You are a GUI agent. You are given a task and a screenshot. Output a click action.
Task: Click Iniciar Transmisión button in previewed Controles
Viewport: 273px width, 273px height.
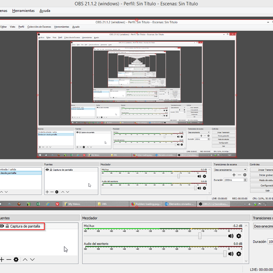tap(262, 170)
